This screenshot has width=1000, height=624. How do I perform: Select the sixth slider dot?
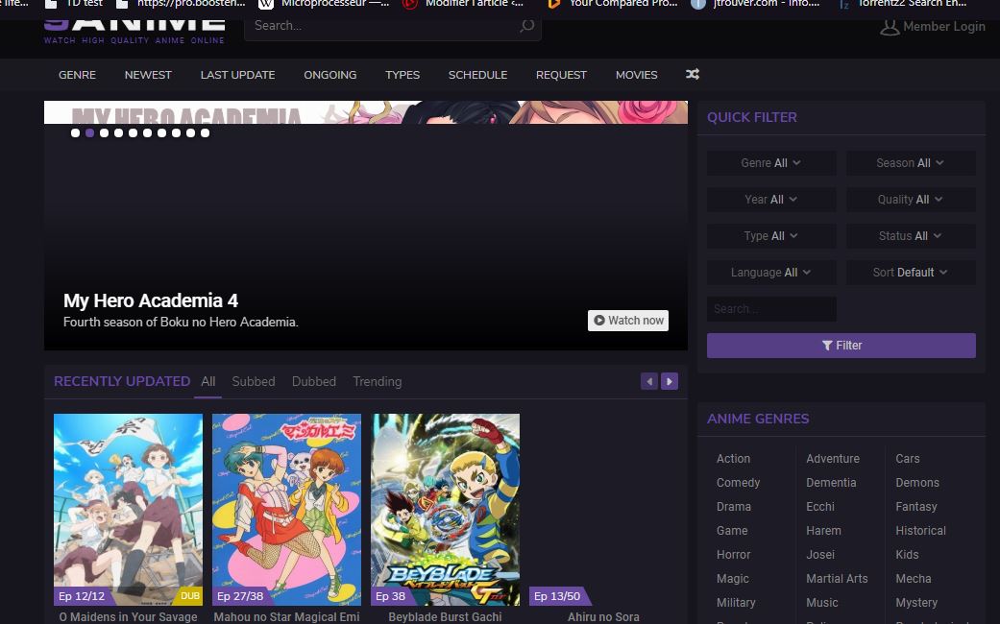click(147, 133)
